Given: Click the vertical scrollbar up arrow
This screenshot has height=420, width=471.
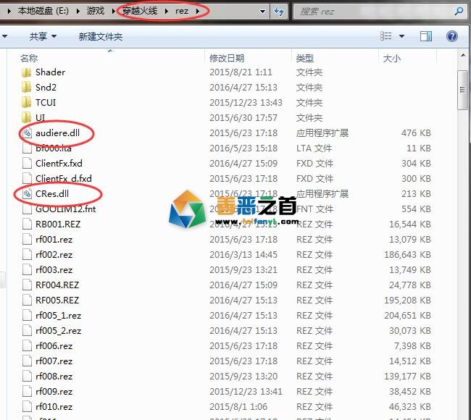Looking at the screenshot, I should [x=464, y=57].
